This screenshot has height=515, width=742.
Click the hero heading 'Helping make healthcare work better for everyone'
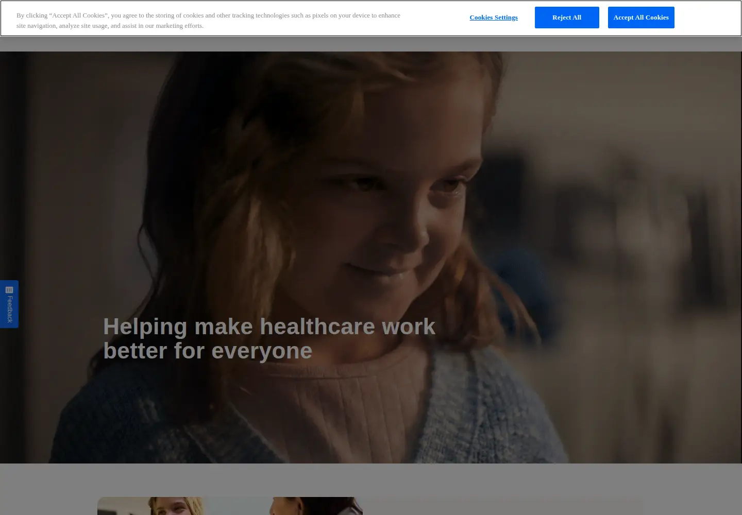[269, 338]
